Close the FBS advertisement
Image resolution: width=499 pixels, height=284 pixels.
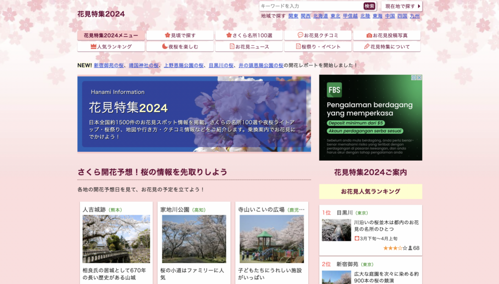tap(420, 77)
